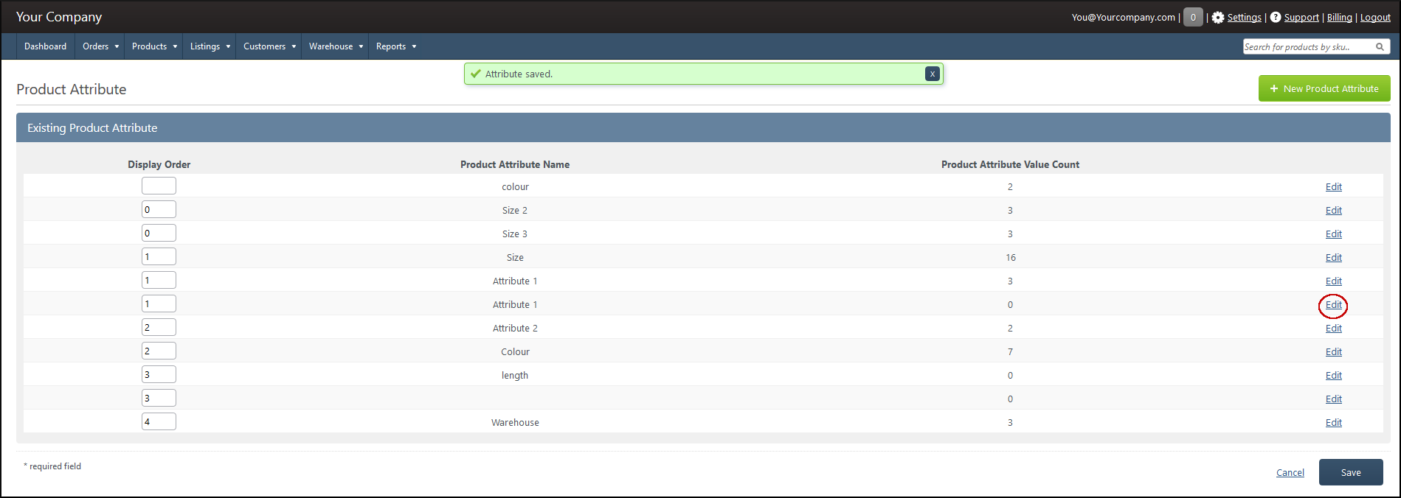
Task: Edit the Warehouse attribute row
Action: point(1333,422)
